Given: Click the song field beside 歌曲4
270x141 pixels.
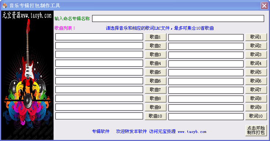Looking at the screenshot, I should coord(99,63).
